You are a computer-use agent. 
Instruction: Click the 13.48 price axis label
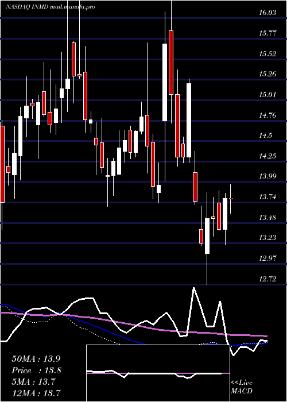click(x=267, y=218)
